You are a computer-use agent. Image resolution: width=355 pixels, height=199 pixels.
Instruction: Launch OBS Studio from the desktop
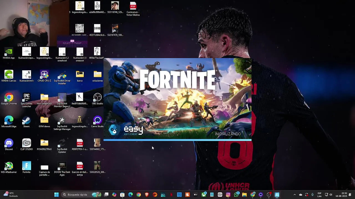coord(97,99)
